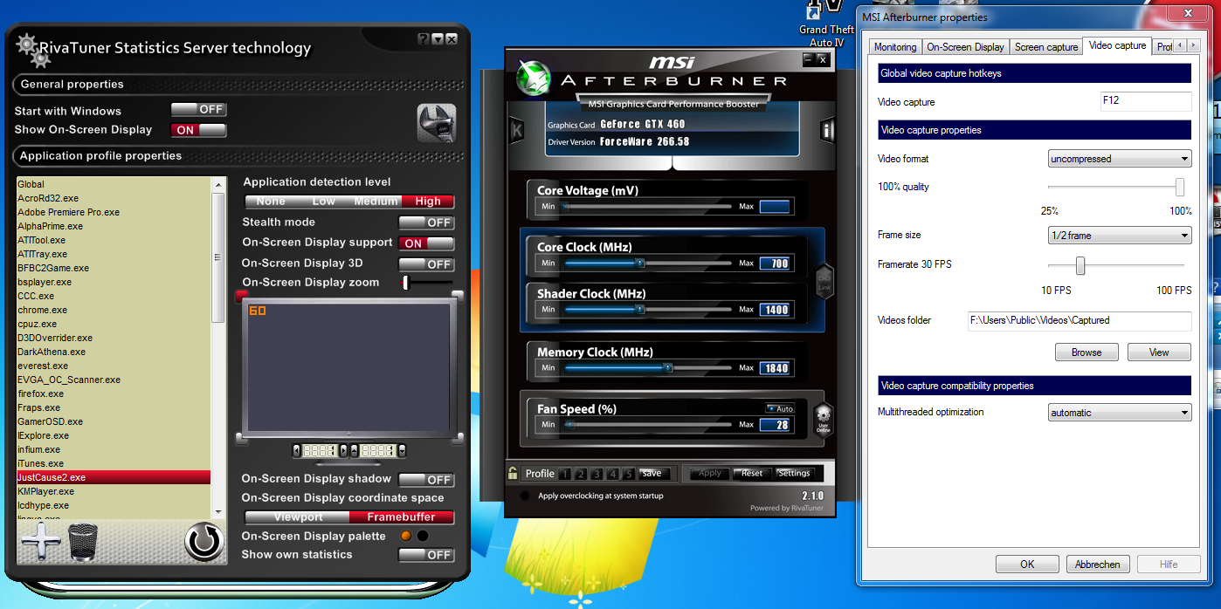This screenshot has height=609, width=1221.
Task: Click RivaTuner down-arrow minimize icon
Action: [438, 39]
